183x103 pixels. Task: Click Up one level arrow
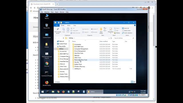point(63,38)
